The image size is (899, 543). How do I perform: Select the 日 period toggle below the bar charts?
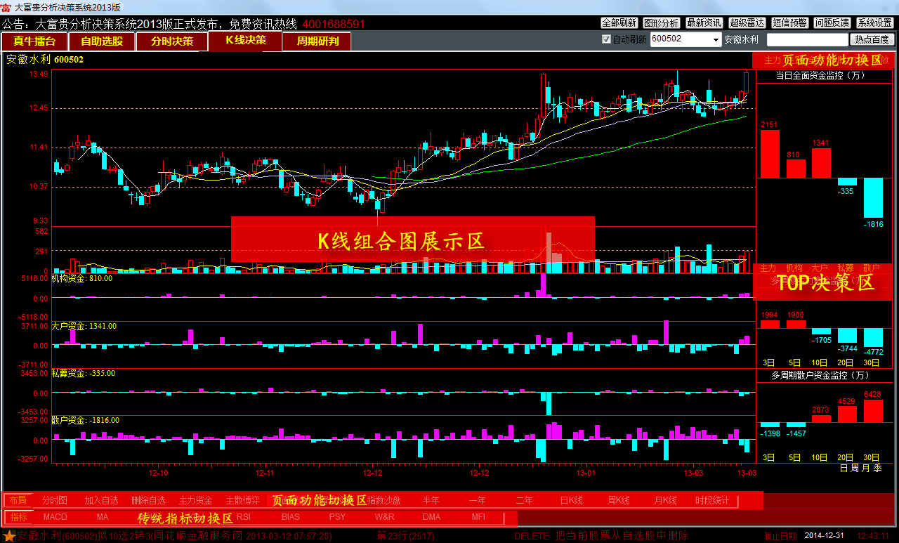[x=844, y=469]
